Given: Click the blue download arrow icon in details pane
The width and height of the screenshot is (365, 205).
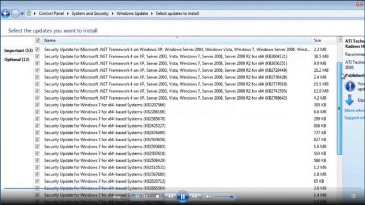Looking at the screenshot, I should click(x=350, y=100).
